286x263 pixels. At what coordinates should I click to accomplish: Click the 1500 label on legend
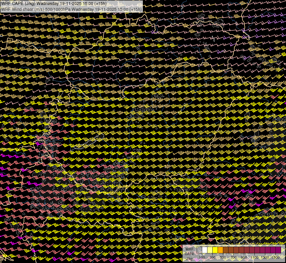click(x=275, y=257)
